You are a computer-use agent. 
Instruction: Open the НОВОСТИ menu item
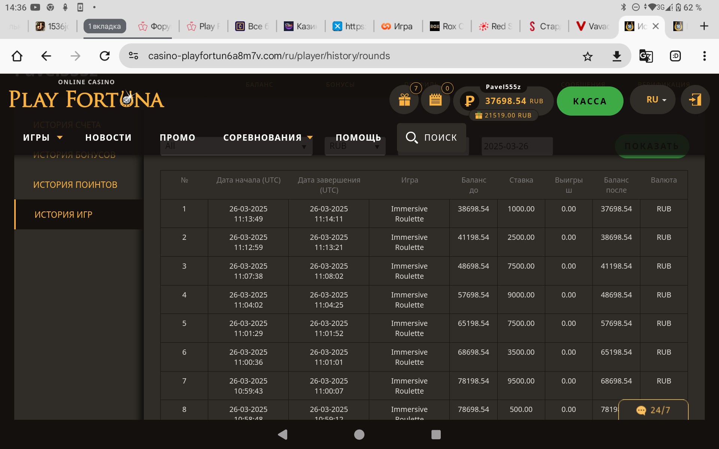coord(108,138)
